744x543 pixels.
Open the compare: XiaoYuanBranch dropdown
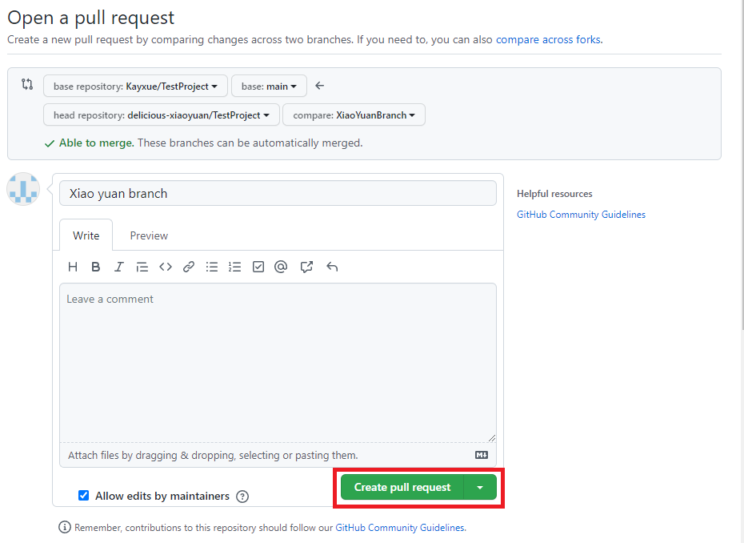[x=354, y=115]
